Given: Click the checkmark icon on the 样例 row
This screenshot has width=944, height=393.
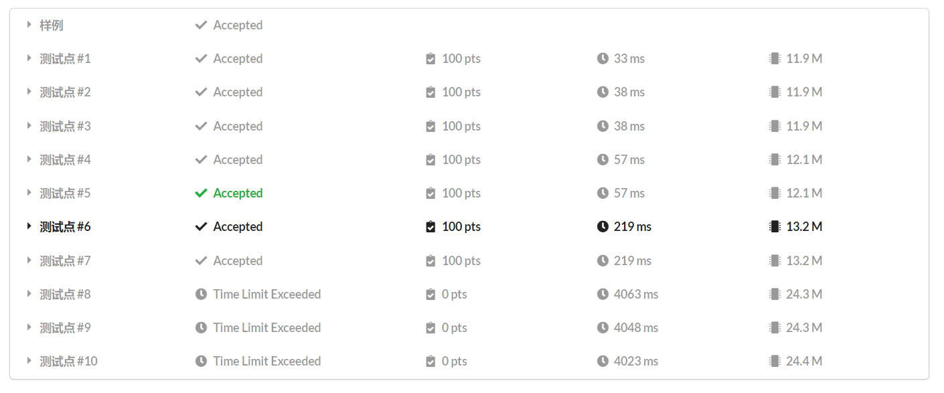Looking at the screenshot, I should pos(201,25).
